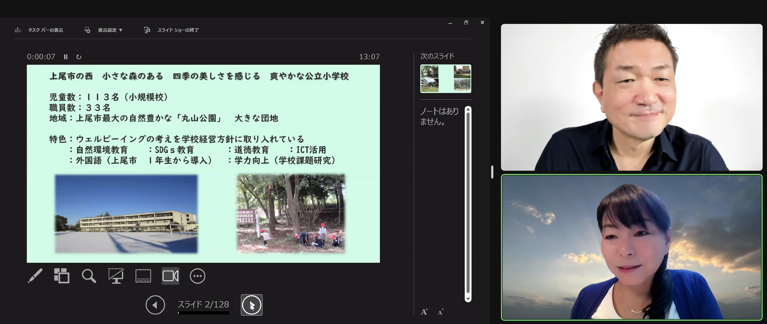Screen dimensions: 767x324
Task: Pause the presentation timer
Action: pos(65,57)
